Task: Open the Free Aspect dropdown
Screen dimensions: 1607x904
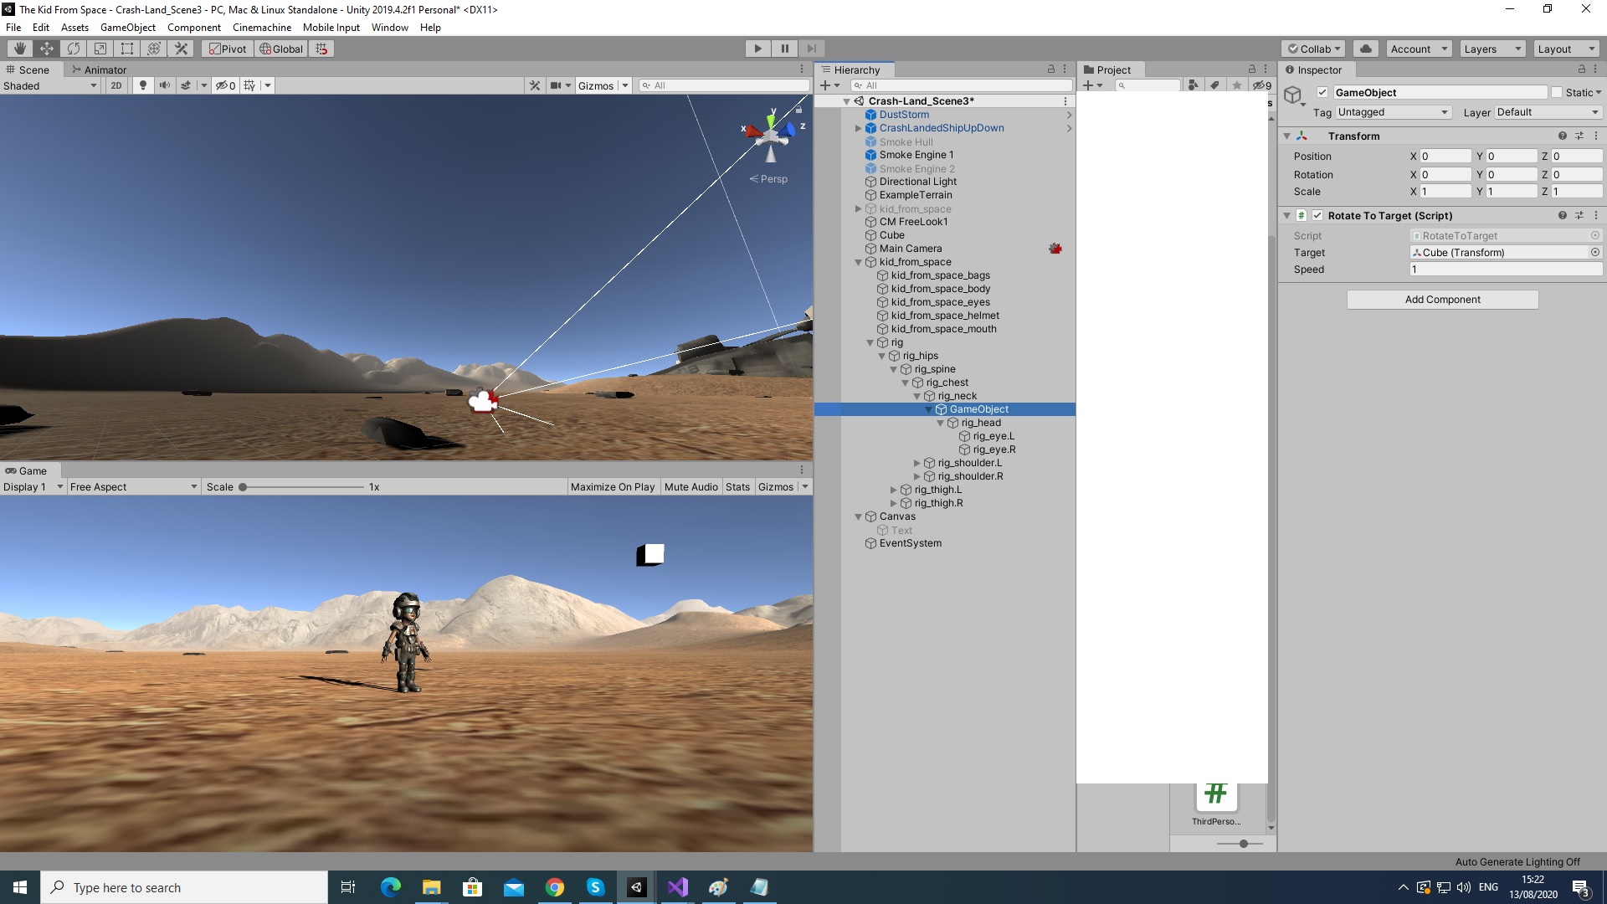Action: click(131, 486)
